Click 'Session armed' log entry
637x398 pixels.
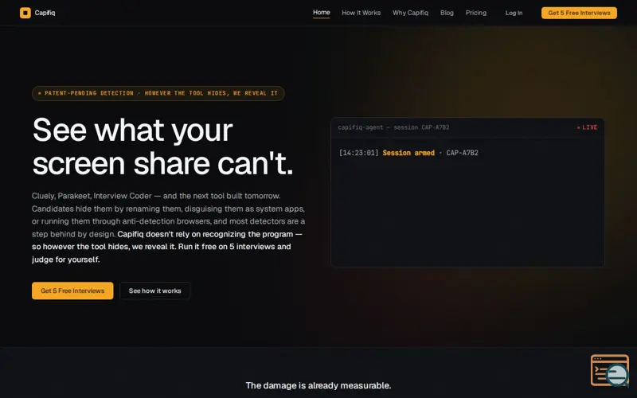click(408, 153)
